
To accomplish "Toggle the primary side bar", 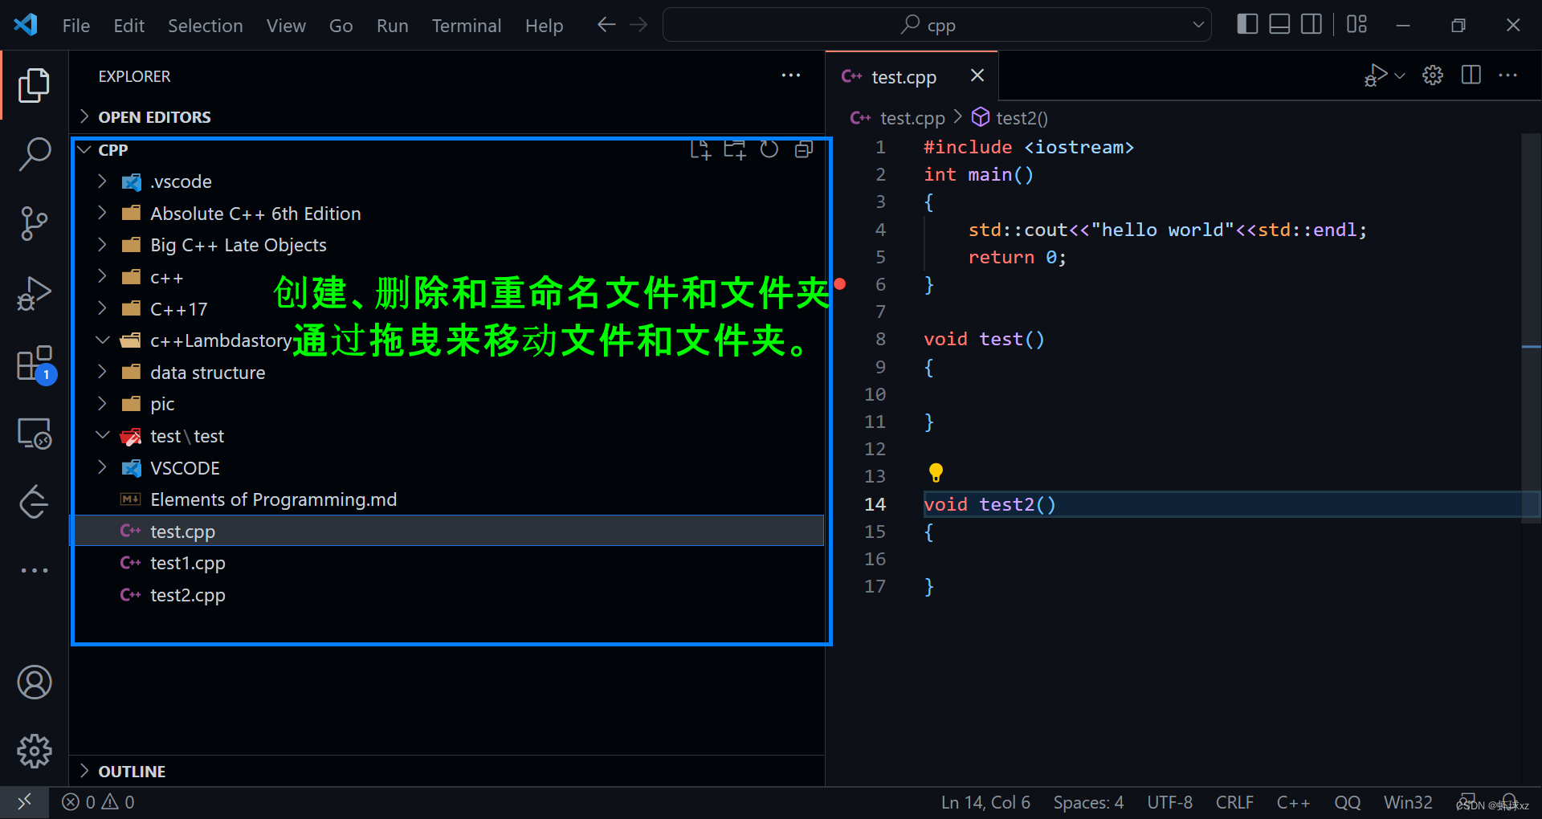I will [1247, 25].
